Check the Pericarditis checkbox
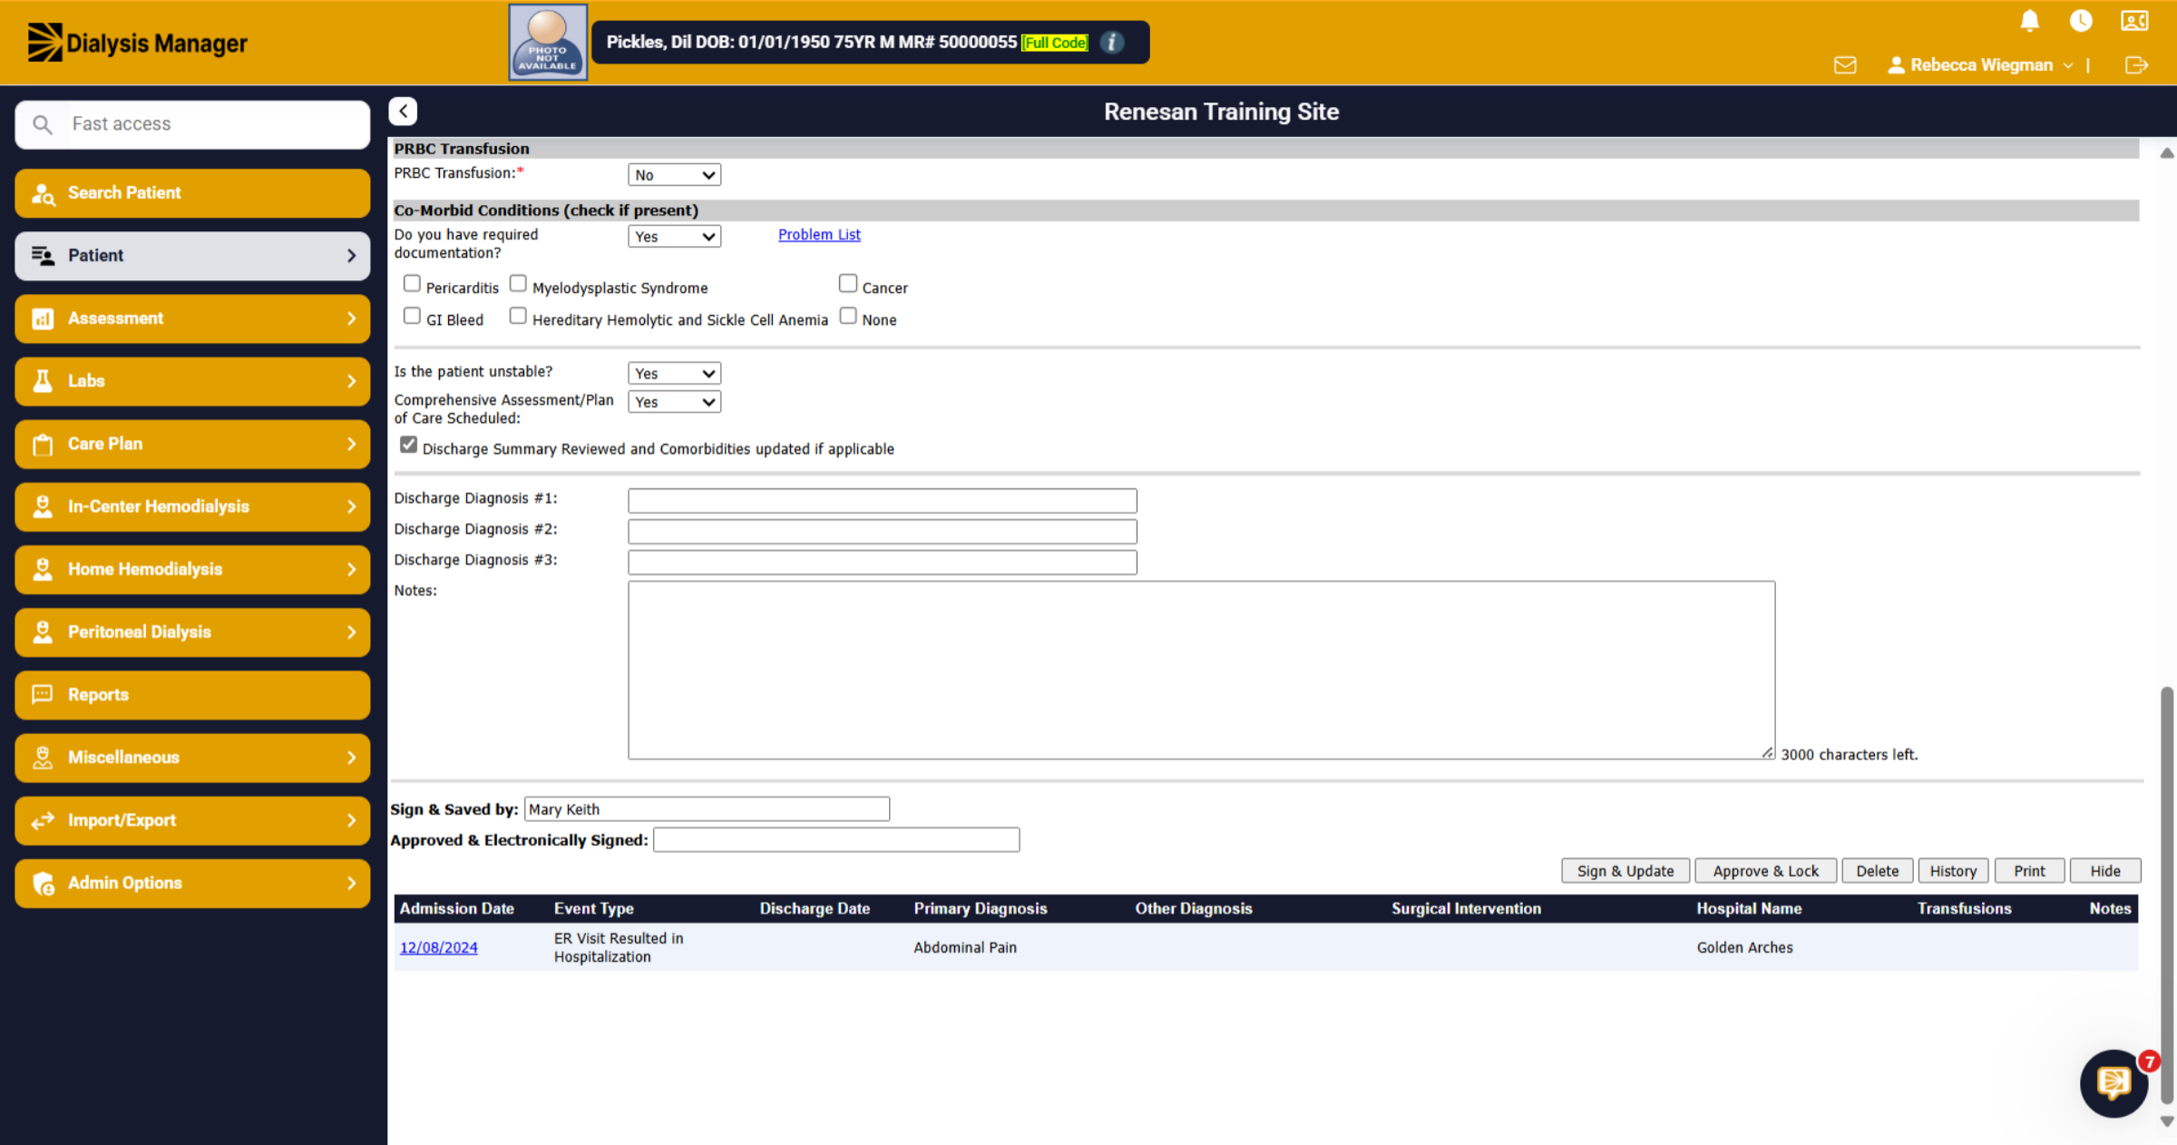 tap(412, 284)
